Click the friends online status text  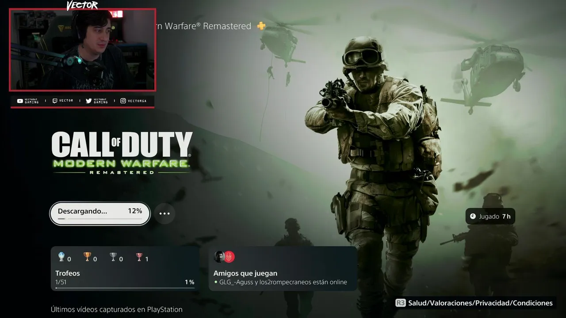tap(283, 282)
